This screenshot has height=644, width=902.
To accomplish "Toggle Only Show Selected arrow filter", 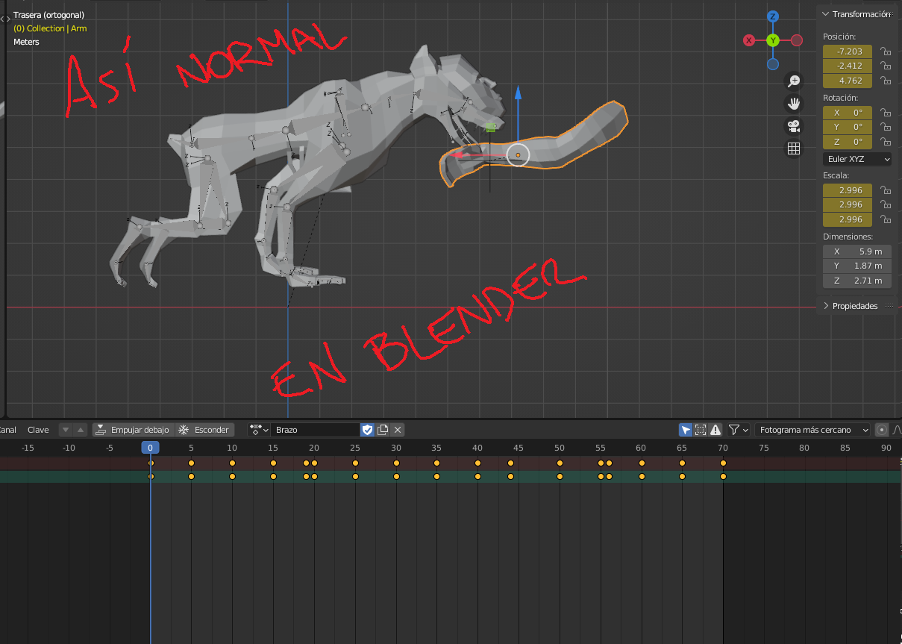I will tap(686, 430).
